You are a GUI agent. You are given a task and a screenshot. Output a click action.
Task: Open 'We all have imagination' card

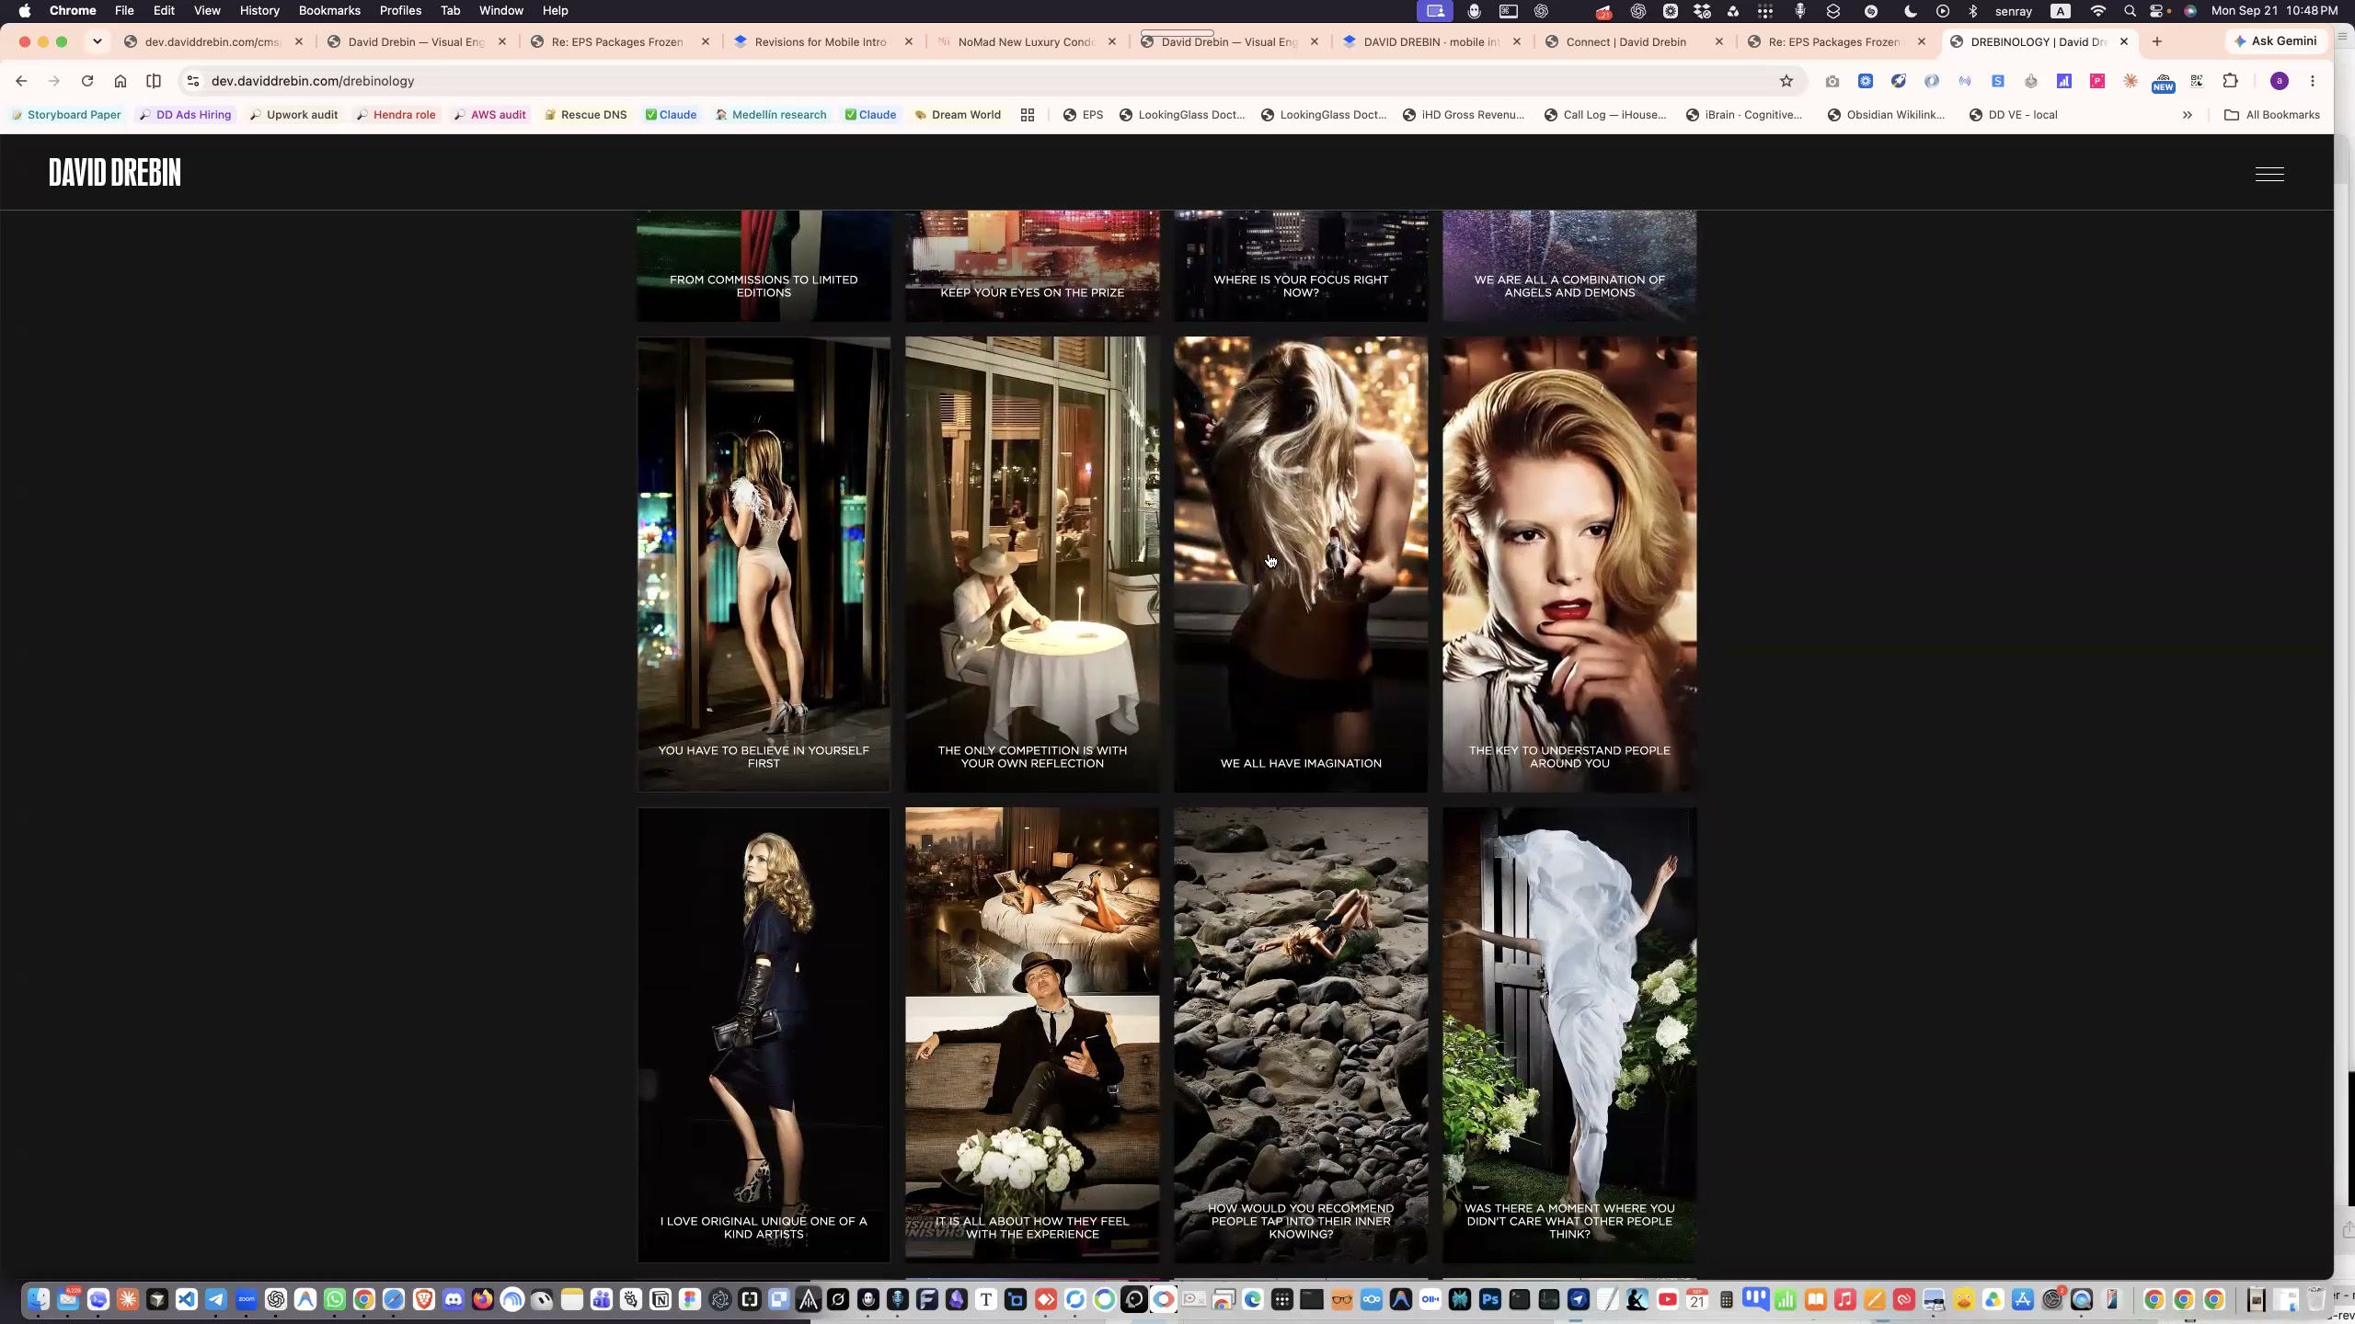[x=1301, y=564]
